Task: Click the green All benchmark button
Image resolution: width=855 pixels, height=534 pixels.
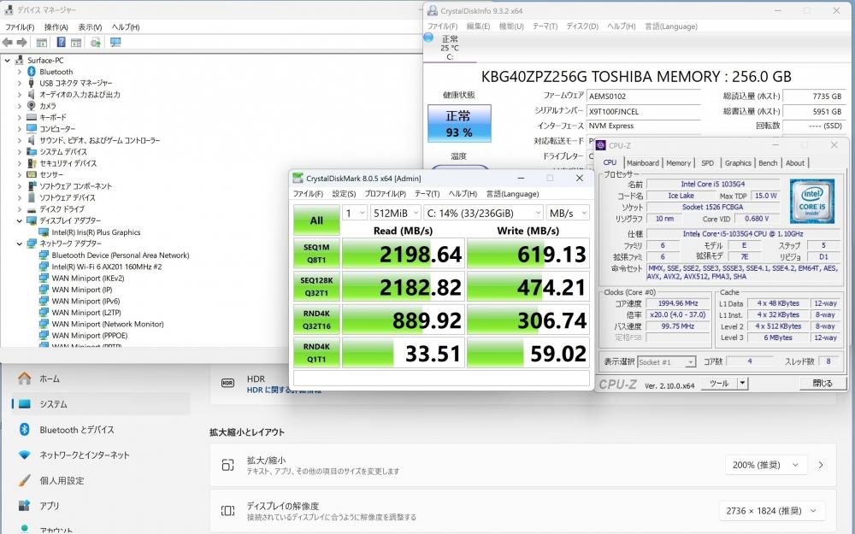Action: 316,220
